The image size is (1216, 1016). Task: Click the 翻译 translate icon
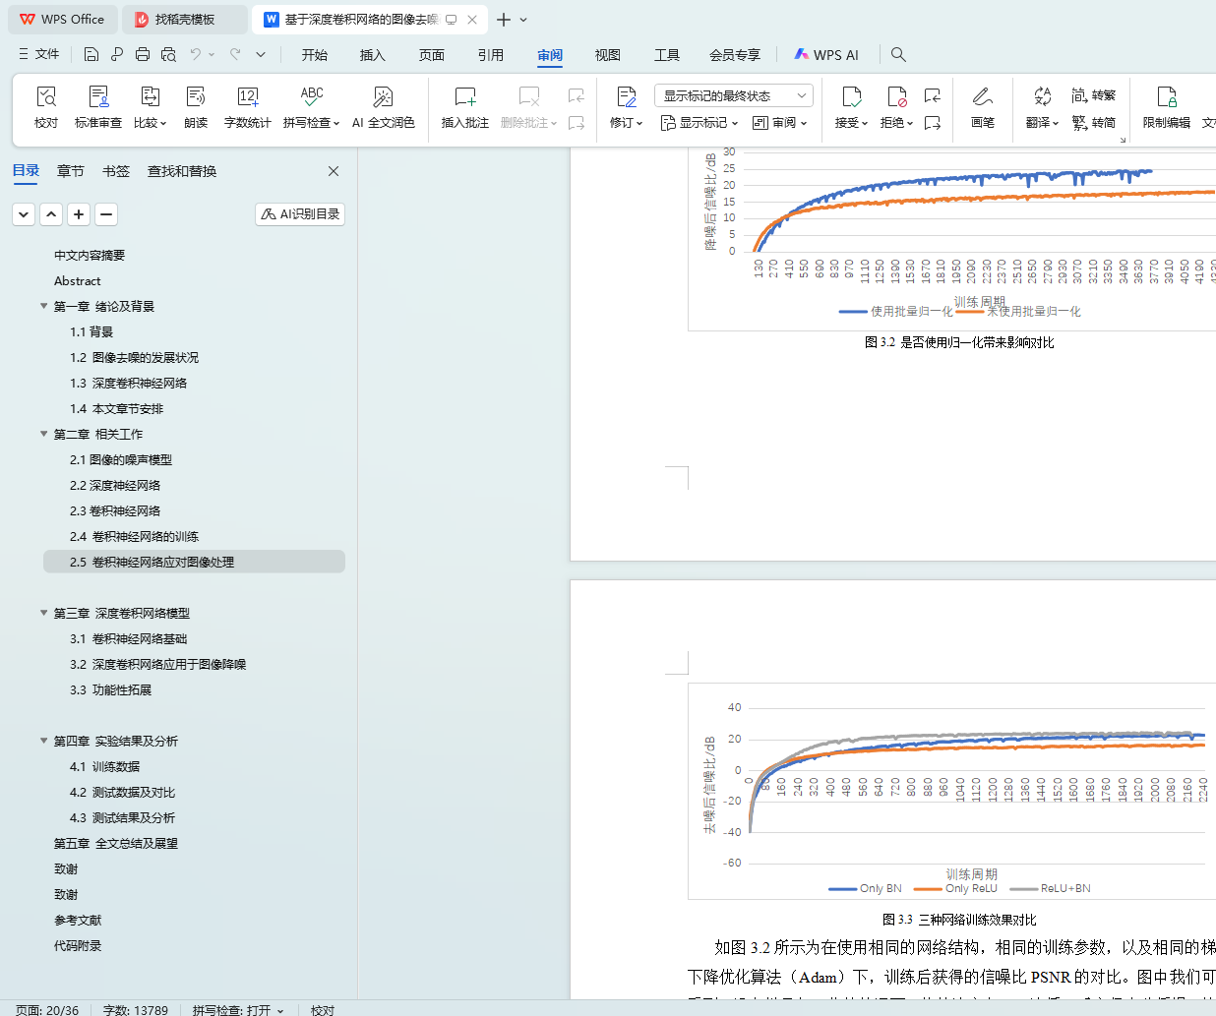click(1042, 96)
